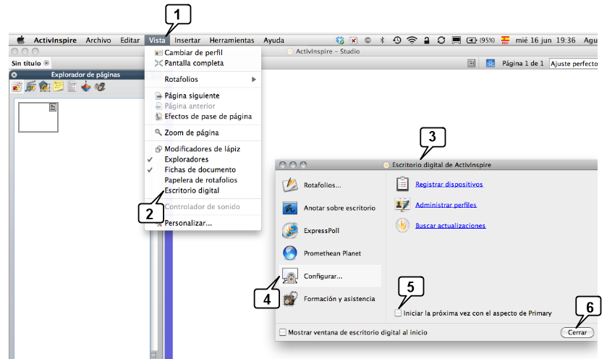The image size is (607, 359).
Task: Select the page thumbnail in the page browser
Action: (x=38, y=117)
